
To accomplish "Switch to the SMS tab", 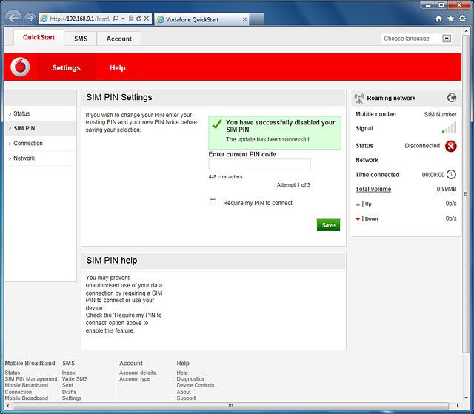I will pyautogui.click(x=81, y=39).
